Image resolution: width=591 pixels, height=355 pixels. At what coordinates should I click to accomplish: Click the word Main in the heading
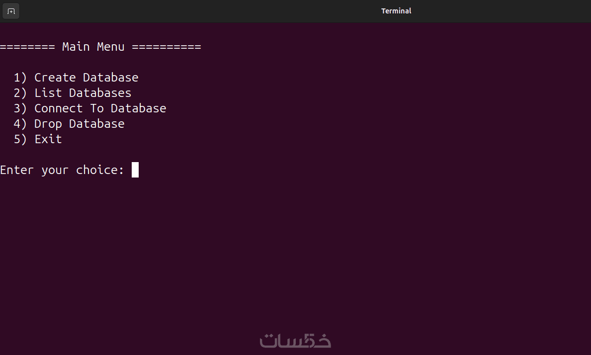76,47
